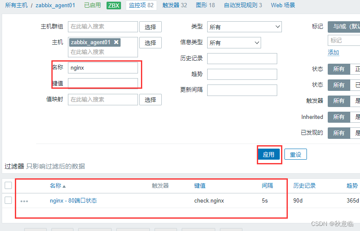Go to 所有主机 breadcrumb
The width and height of the screenshot is (360, 231).
point(17,5)
